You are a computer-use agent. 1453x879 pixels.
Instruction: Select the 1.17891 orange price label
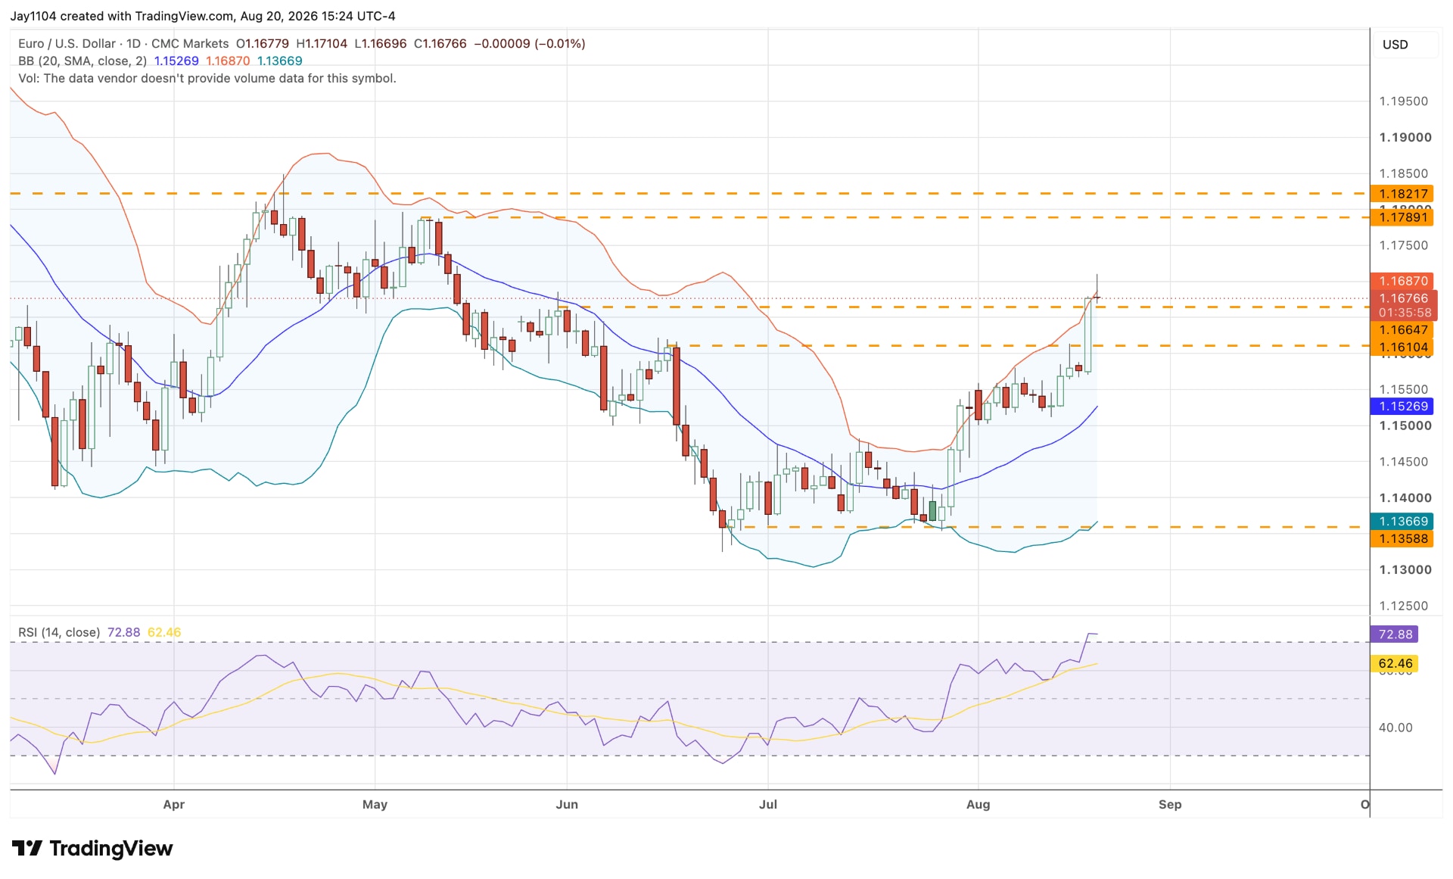[x=1402, y=217]
